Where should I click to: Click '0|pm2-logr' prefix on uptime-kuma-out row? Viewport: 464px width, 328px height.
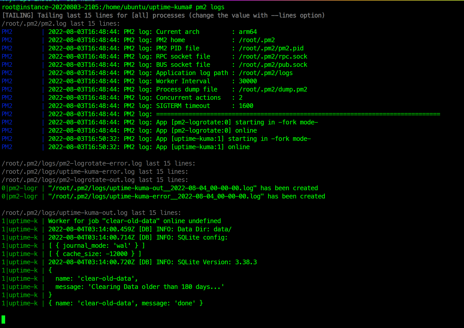[x=20, y=188]
